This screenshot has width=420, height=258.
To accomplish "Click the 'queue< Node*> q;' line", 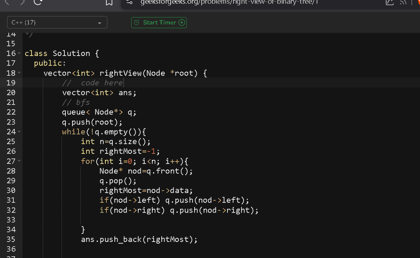I will 99,112.
